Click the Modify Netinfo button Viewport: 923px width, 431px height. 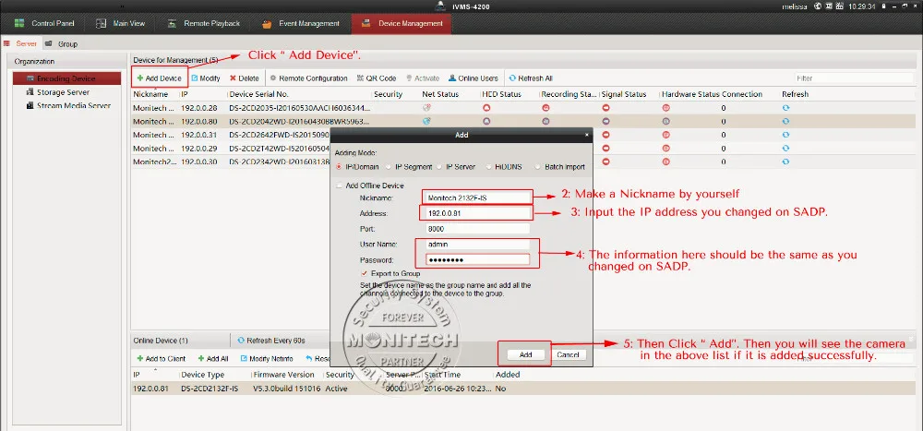click(x=267, y=359)
